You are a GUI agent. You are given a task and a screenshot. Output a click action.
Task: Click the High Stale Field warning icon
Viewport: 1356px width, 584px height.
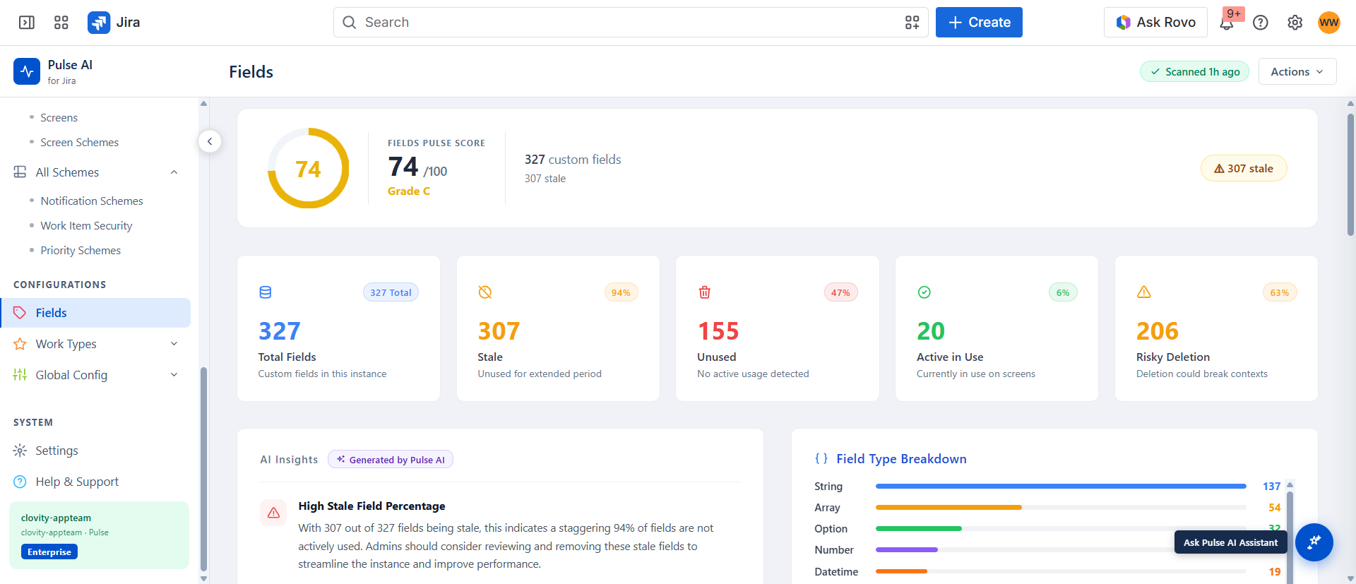(x=273, y=513)
